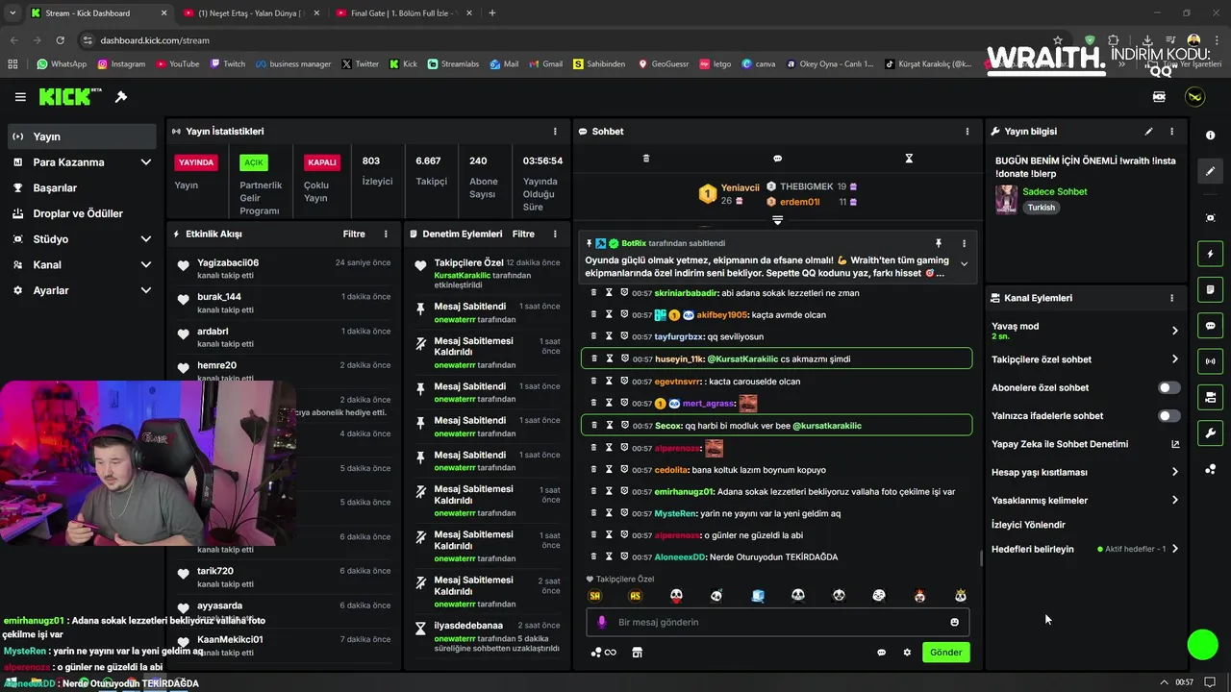Click the microphone icon in message box
This screenshot has width=1231, height=692.
[x=602, y=622]
